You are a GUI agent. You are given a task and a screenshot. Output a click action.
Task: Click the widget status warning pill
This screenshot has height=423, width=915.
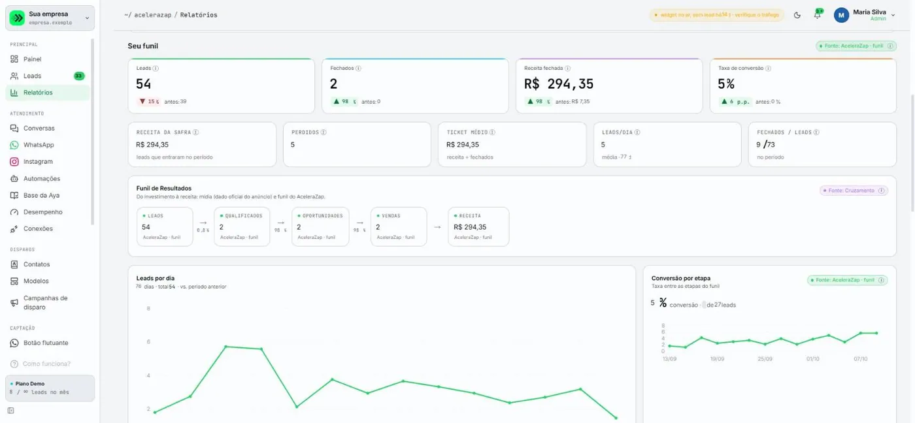point(716,15)
